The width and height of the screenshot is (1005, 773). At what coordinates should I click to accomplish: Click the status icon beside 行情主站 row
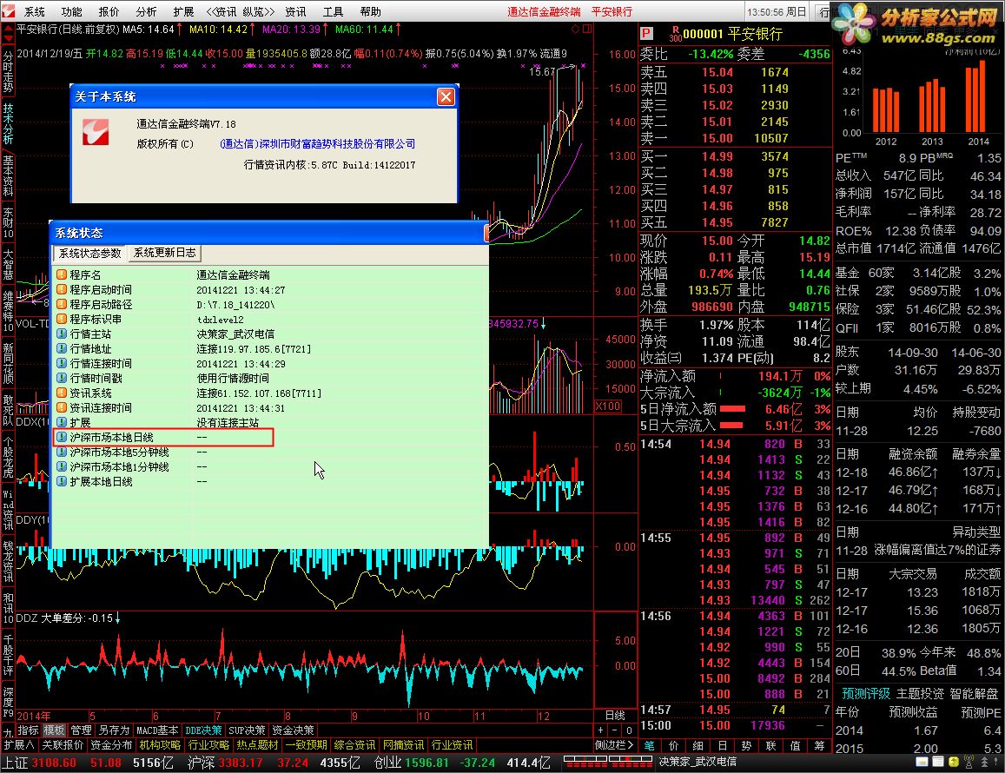[x=62, y=334]
